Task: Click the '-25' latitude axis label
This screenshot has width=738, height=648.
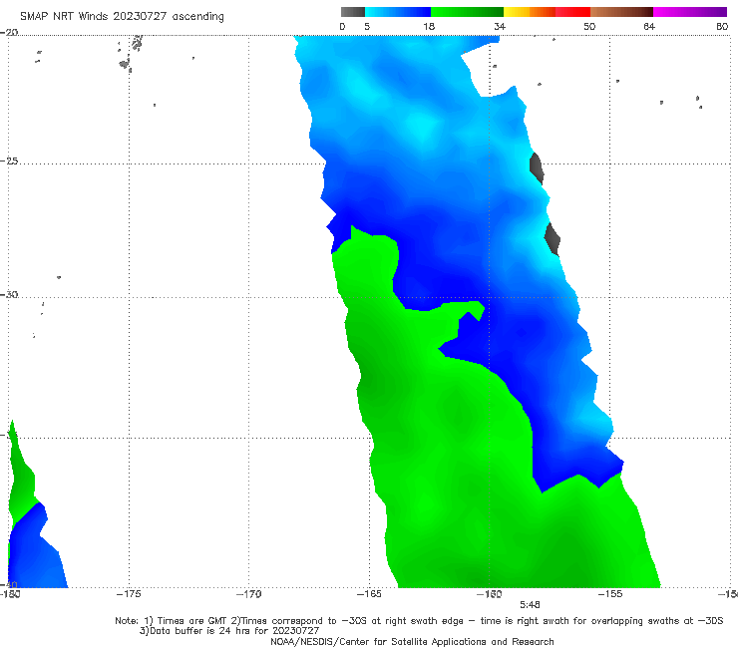Action: [9, 162]
